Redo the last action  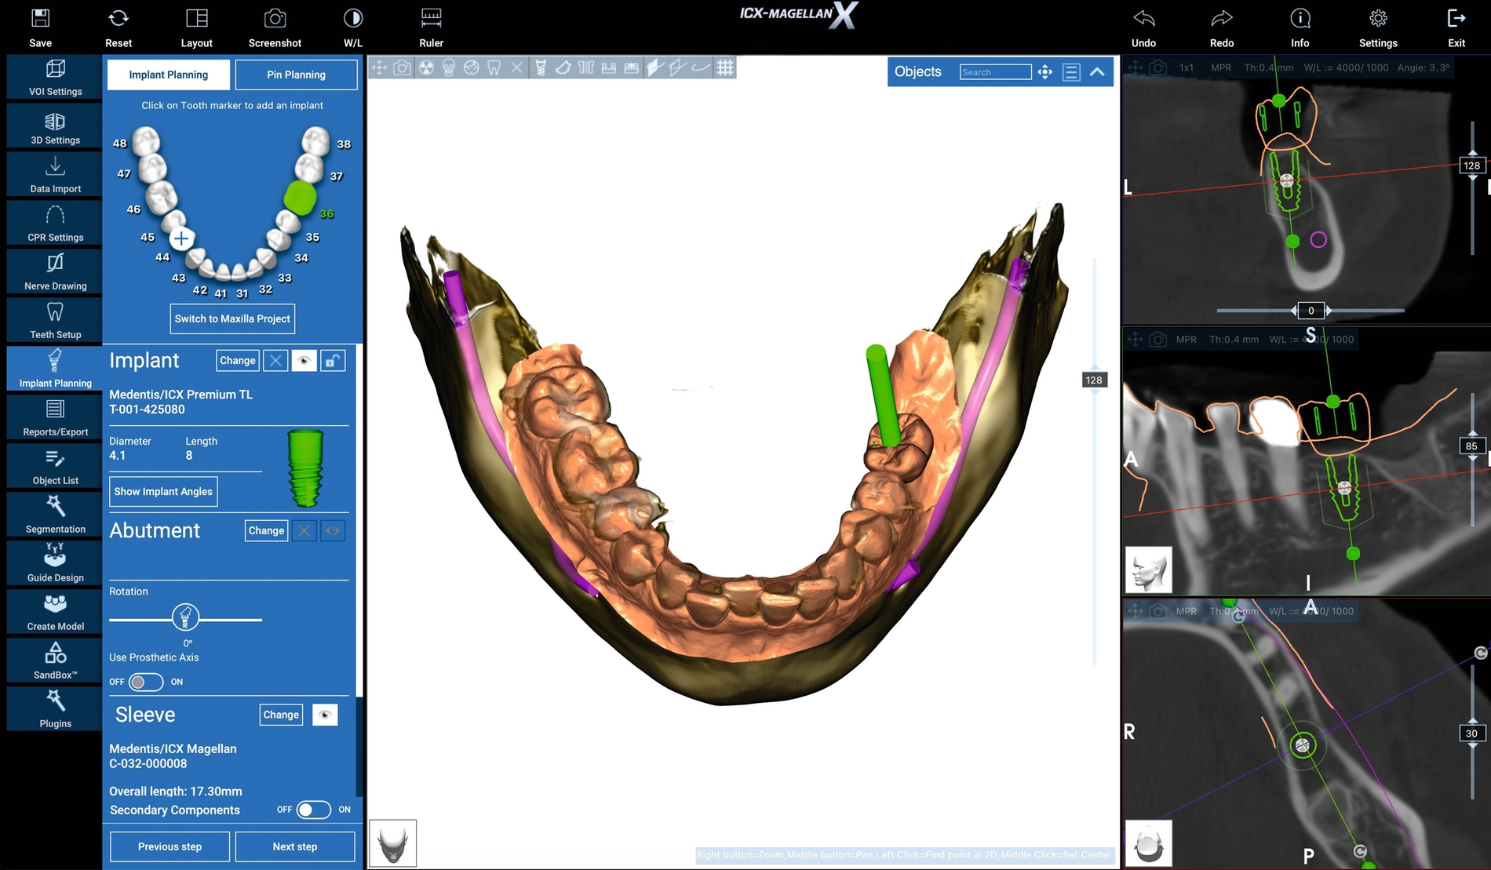tap(1222, 27)
